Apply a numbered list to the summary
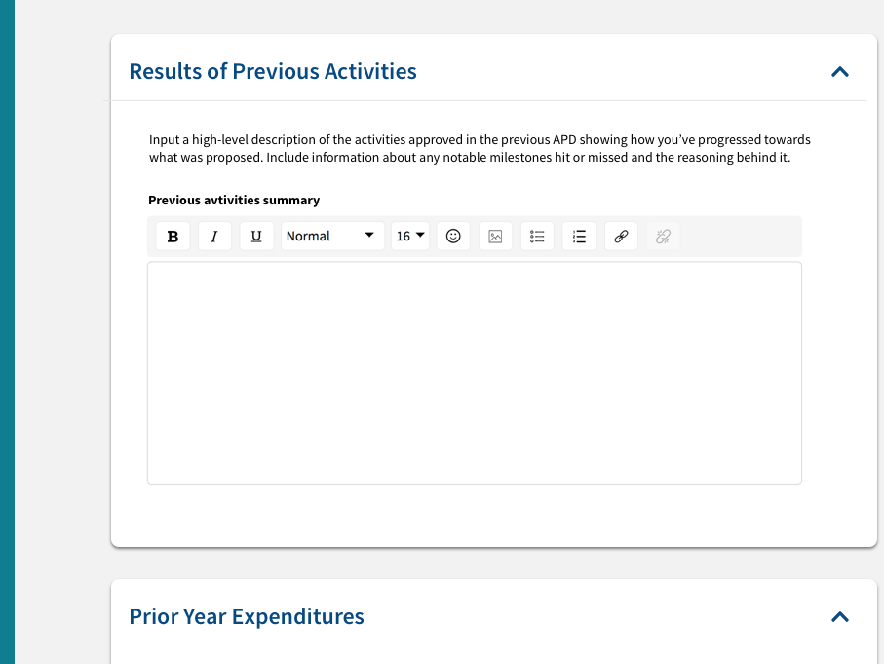This screenshot has height=664, width=884. pos(579,236)
